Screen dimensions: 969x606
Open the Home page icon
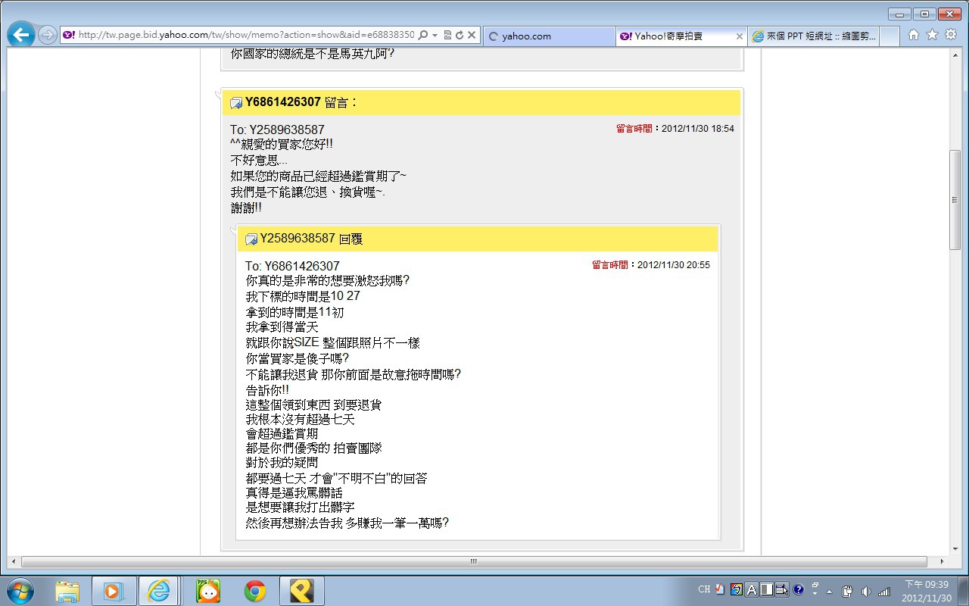click(x=914, y=35)
